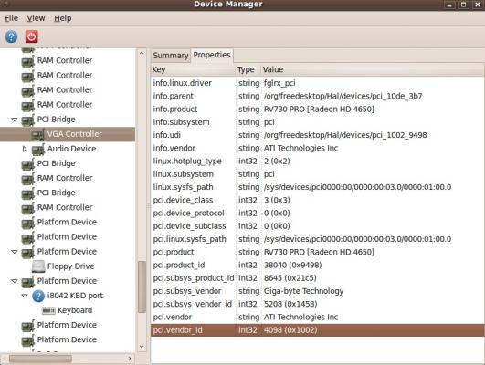Click the icon of the expanded PCI Bridge

(x=27, y=120)
